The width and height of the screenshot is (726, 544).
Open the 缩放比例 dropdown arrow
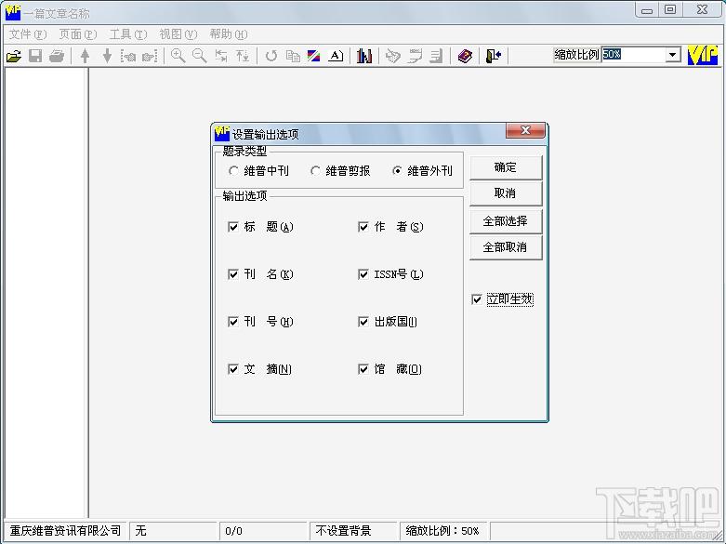673,55
